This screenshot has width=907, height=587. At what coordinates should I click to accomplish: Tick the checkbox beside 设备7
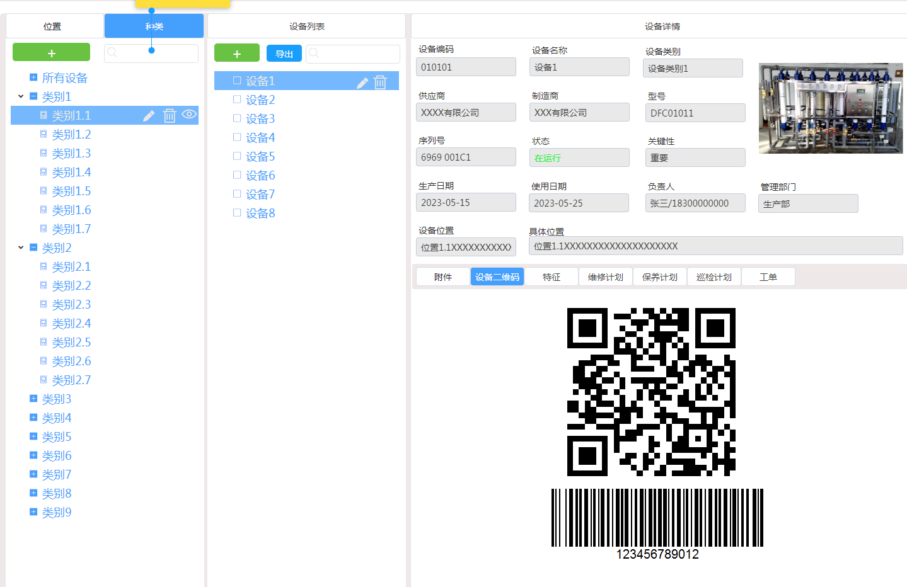pyautogui.click(x=237, y=194)
